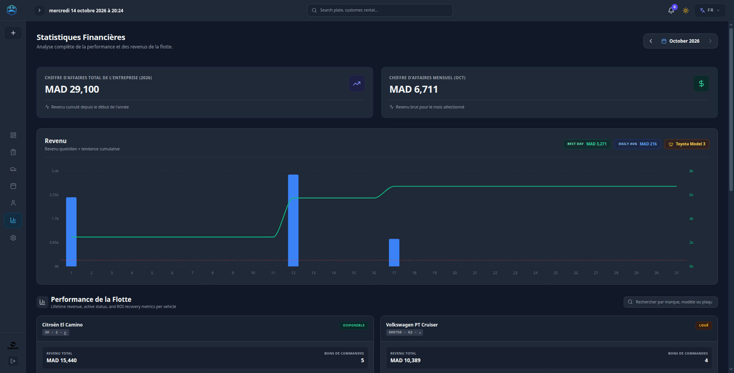Go to previous month arrow

pyautogui.click(x=651, y=41)
